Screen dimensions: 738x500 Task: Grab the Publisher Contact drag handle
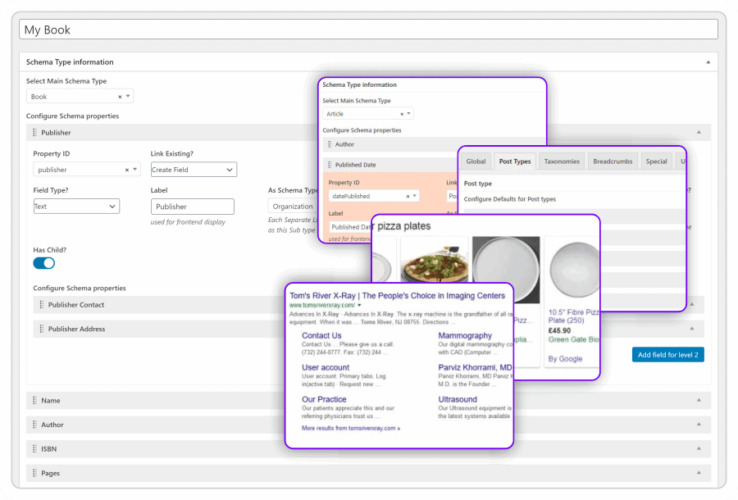[42, 305]
